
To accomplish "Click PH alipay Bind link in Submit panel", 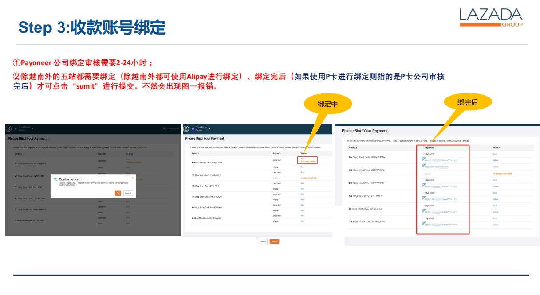I will [x=303, y=210].
